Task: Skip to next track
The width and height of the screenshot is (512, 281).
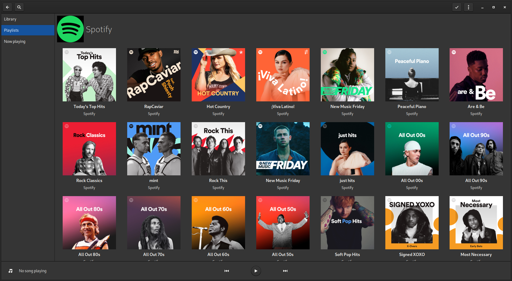Action: (x=285, y=271)
